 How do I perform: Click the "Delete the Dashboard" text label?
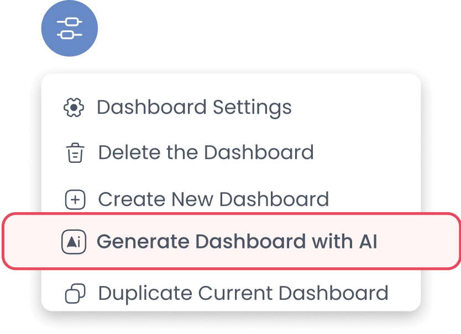pos(206,153)
